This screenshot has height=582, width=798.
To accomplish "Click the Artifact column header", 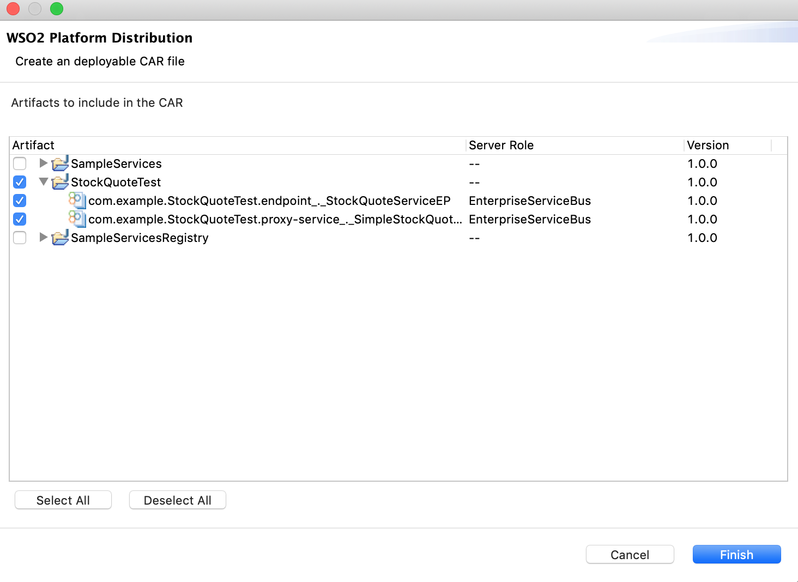I will [x=238, y=145].
